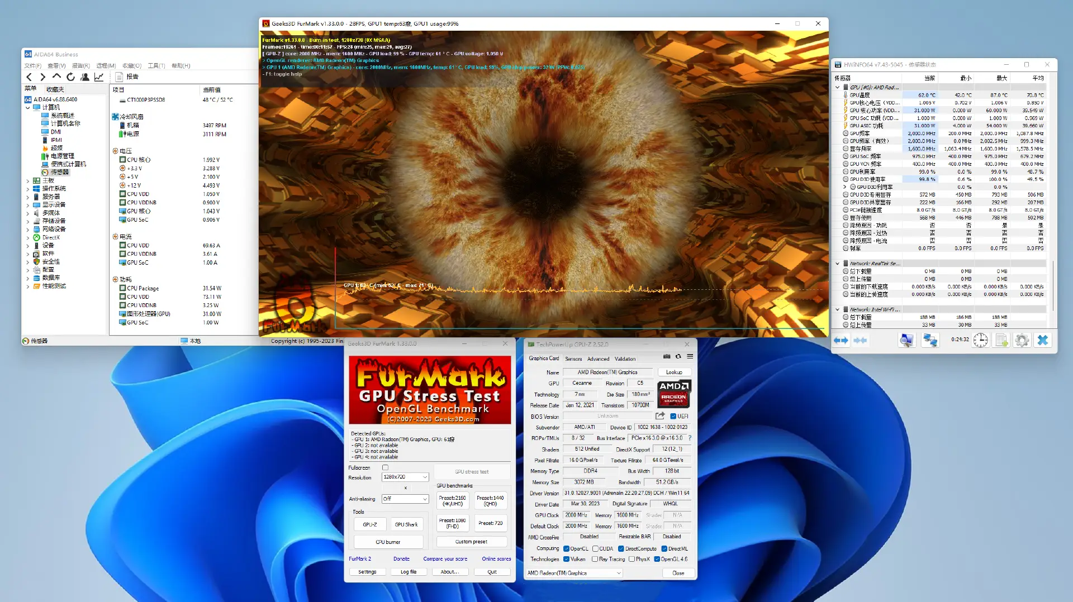Viewport: 1073px width, 602px height.
Task: Switch to 收藏夹 favorites tab in AIDA64
Action: pos(55,89)
